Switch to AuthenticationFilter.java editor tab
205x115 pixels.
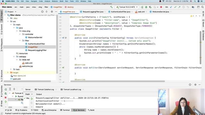[120, 12]
